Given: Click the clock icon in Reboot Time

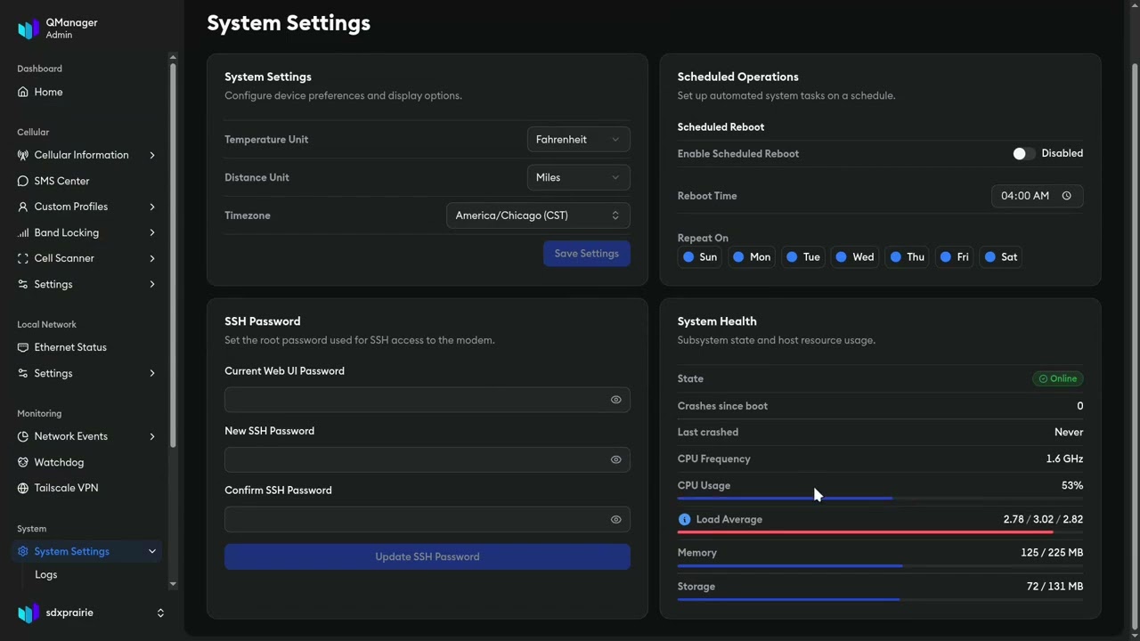Looking at the screenshot, I should (1066, 196).
